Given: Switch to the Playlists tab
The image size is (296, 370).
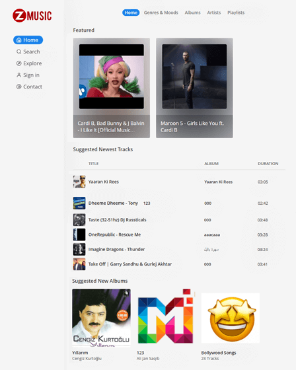Looking at the screenshot, I should click(236, 13).
